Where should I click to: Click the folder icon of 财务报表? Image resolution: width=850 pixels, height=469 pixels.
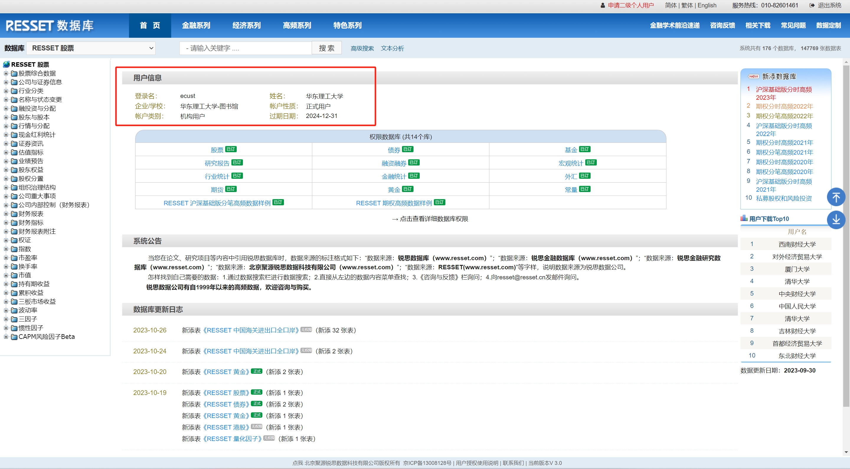(x=14, y=214)
